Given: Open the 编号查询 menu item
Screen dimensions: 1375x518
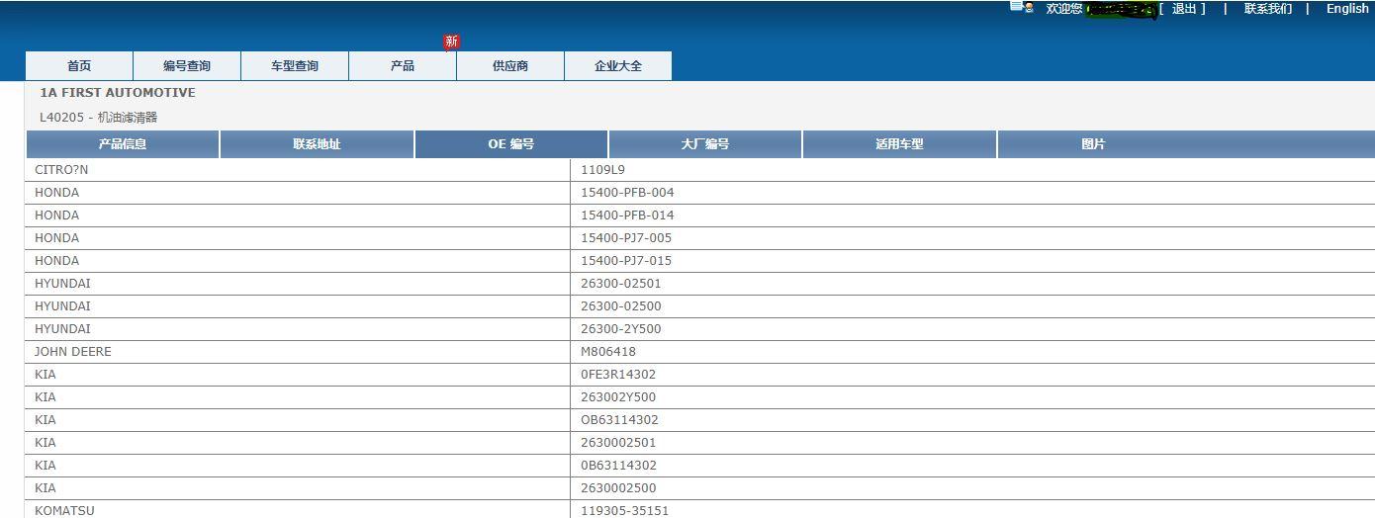Looking at the screenshot, I should 187,66.
